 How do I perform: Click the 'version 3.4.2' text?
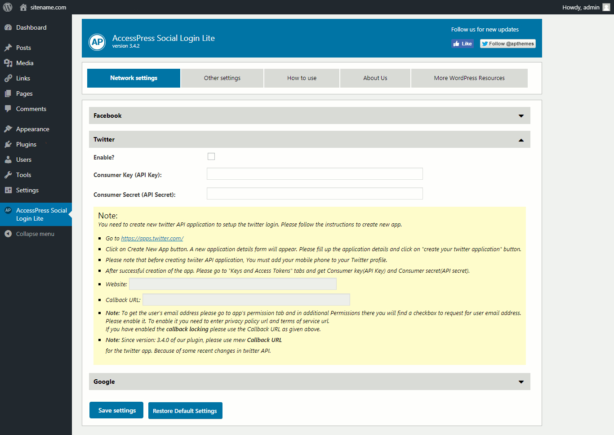[x=126, y=46]
